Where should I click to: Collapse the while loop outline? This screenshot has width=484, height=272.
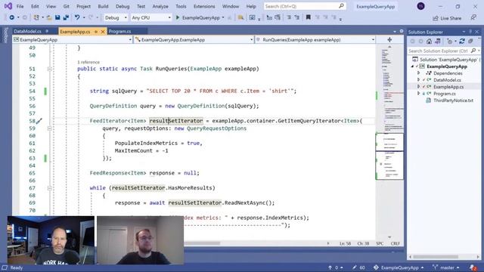[x=49, y=188]
